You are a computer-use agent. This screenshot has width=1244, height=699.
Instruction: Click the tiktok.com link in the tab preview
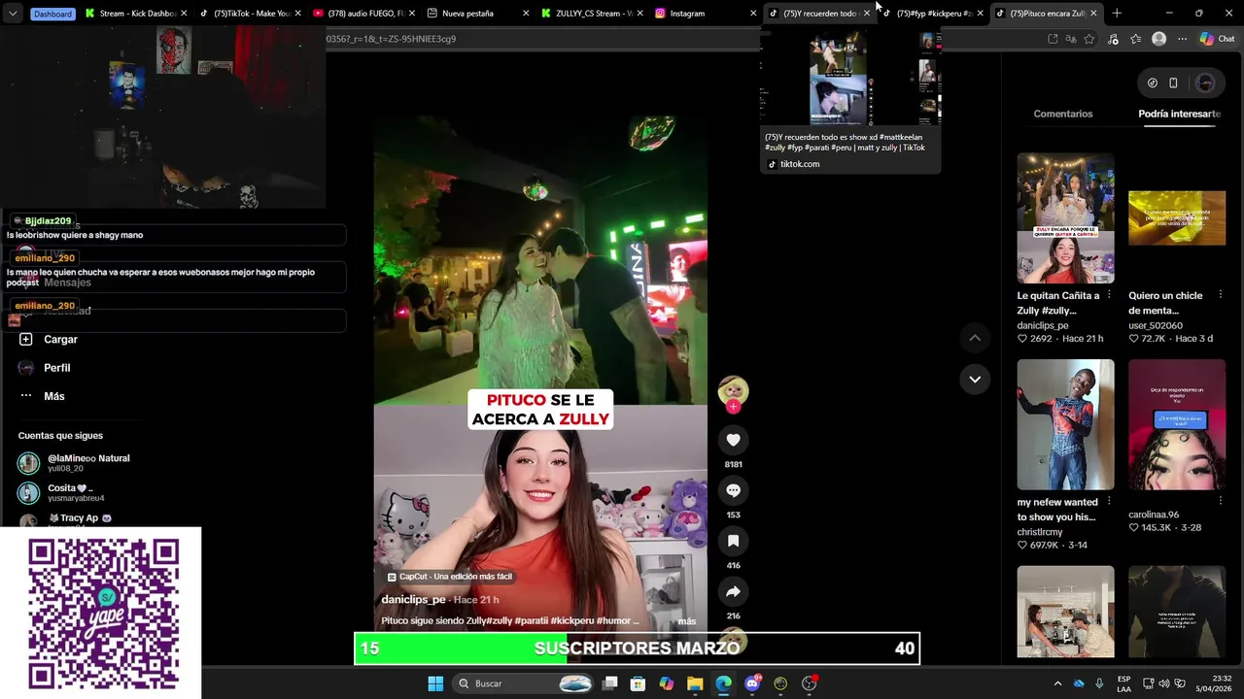(800, 164)
